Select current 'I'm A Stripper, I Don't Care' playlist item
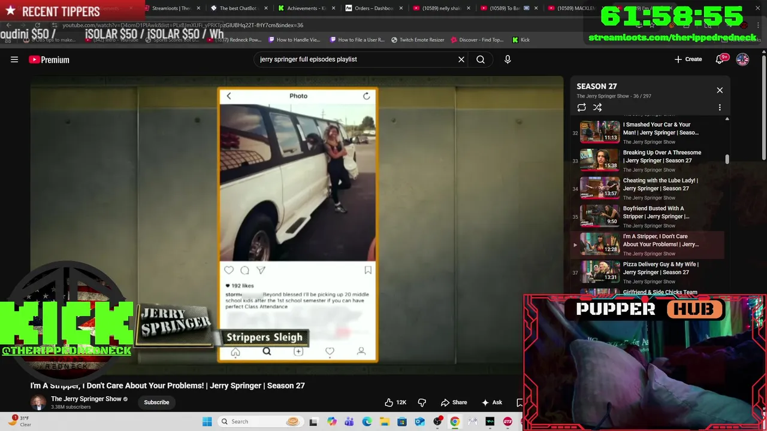767x431 pixels. tap(647, 244)
